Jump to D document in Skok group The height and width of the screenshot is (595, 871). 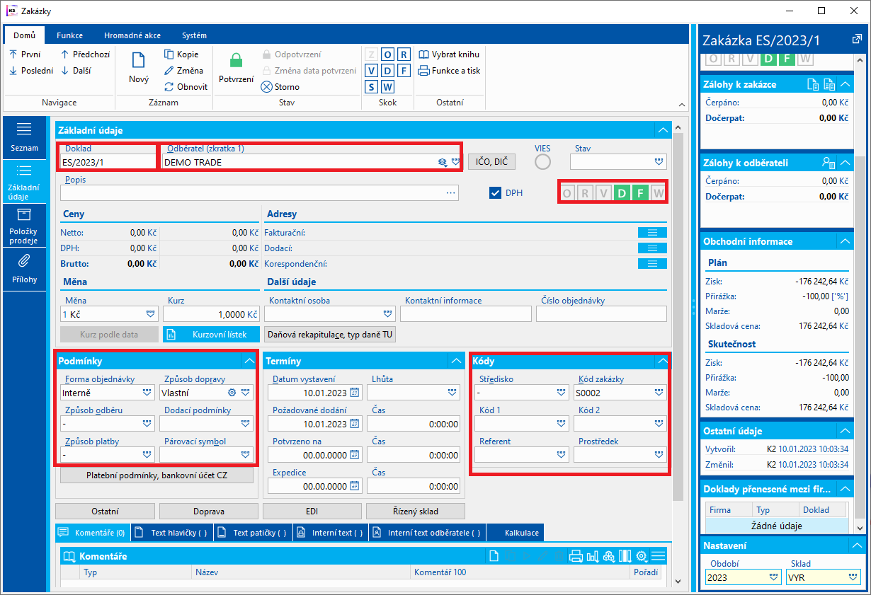387,71
